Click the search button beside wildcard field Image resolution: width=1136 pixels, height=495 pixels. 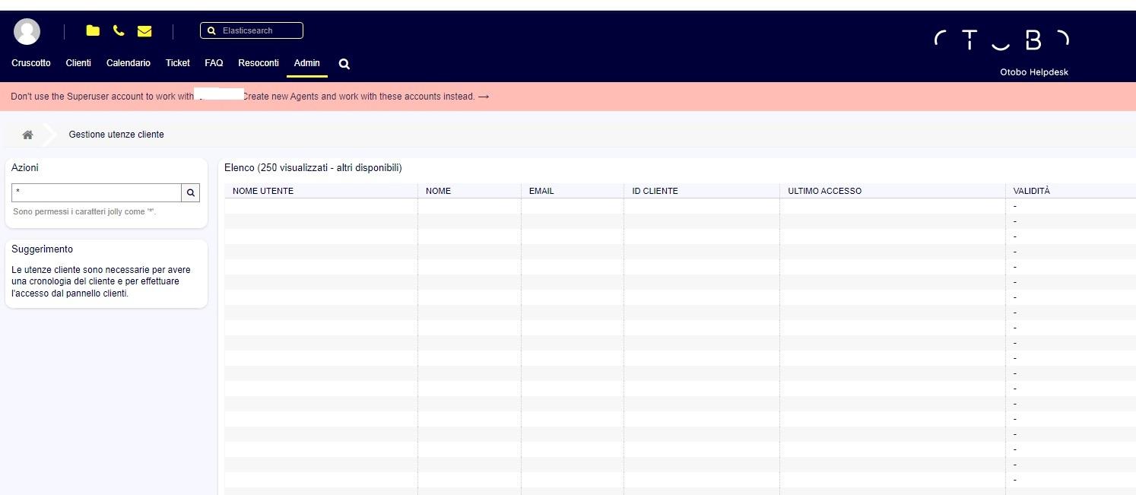tap(191, 192)
